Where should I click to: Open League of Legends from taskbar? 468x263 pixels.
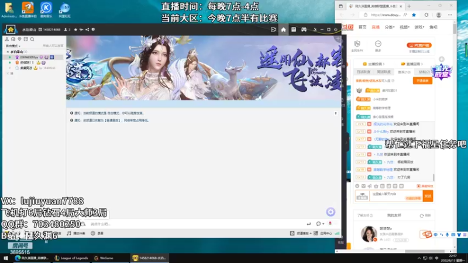coord(71,258)
